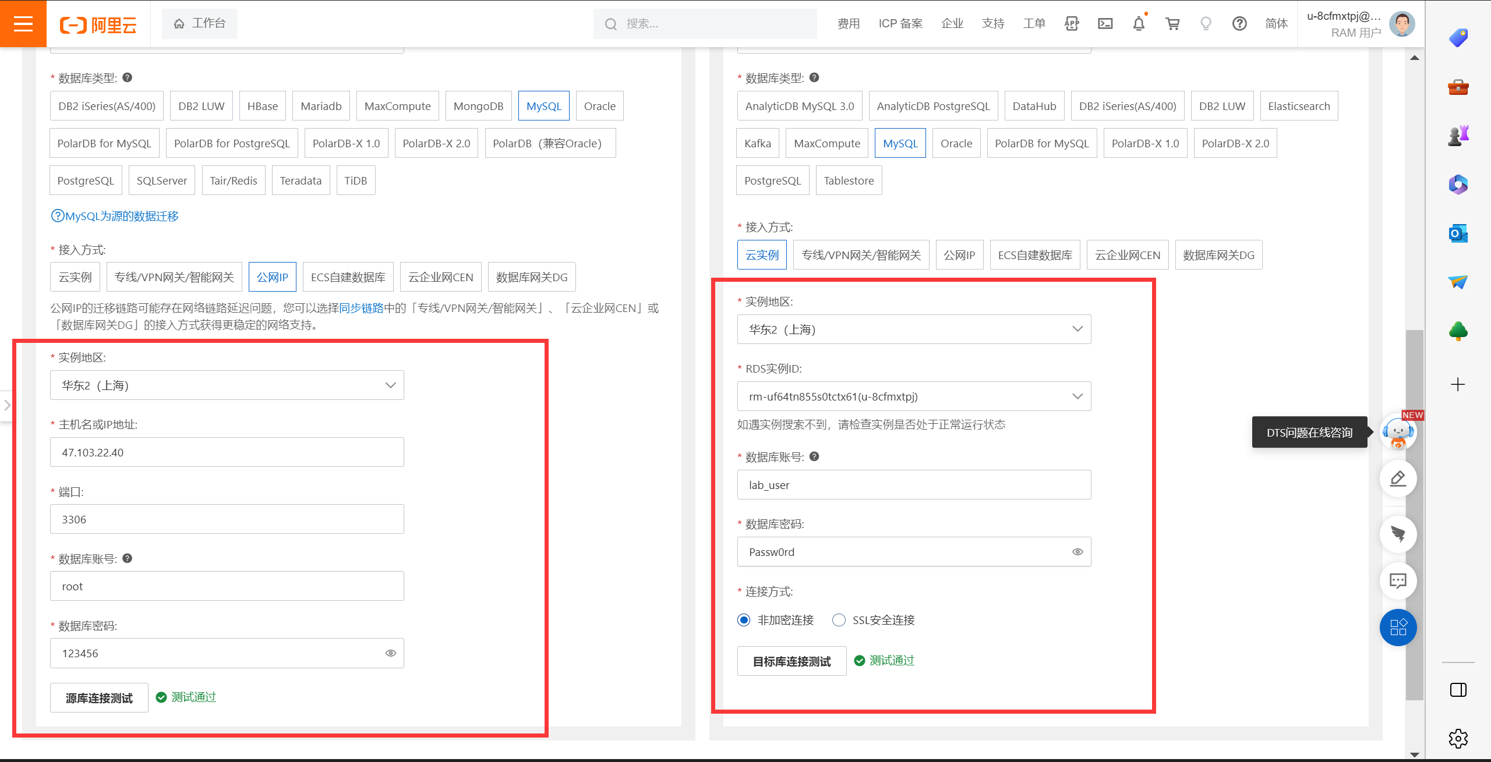Screen dimensions: 1491x762
Task: Focus the target 数据库账号 lab_user field
Action: click(914, 485)
